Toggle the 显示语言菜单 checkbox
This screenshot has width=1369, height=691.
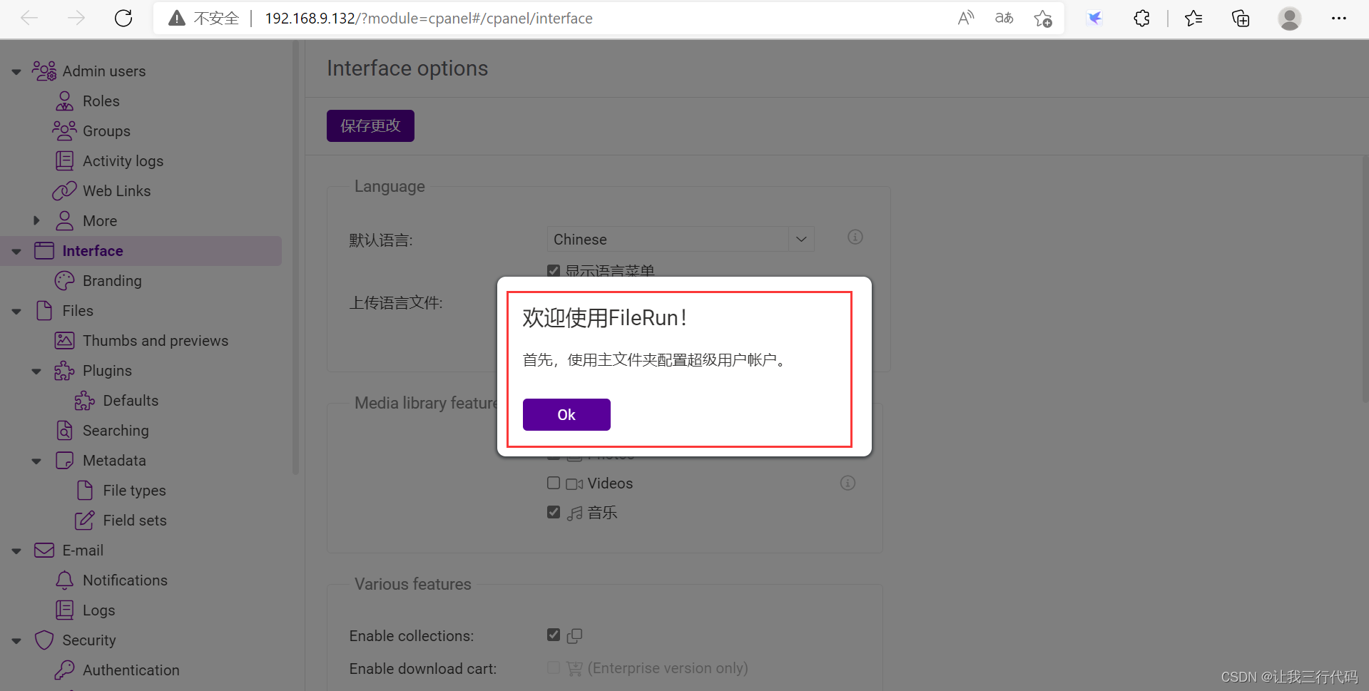[554, 271]
